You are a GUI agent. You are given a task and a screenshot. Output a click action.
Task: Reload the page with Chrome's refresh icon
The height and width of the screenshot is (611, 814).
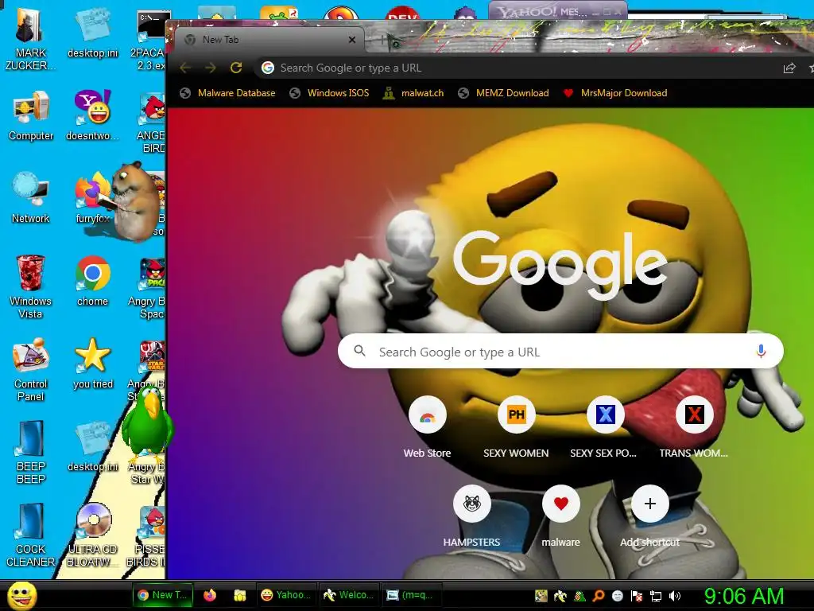coord(236,68)
